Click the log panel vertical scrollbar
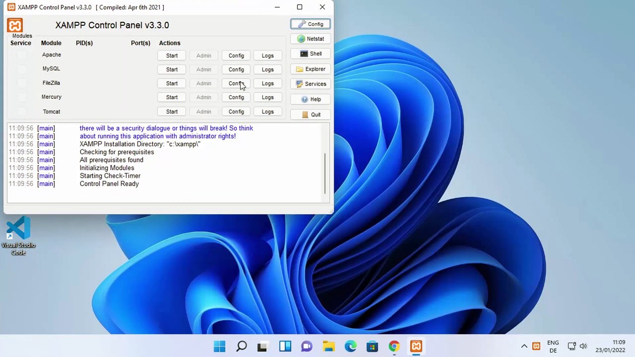This screenshot has height=357, width=635. (325, 174)
